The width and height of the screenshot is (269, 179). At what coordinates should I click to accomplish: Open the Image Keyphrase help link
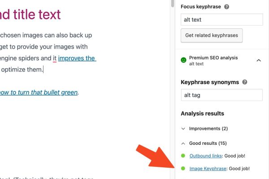208,169
